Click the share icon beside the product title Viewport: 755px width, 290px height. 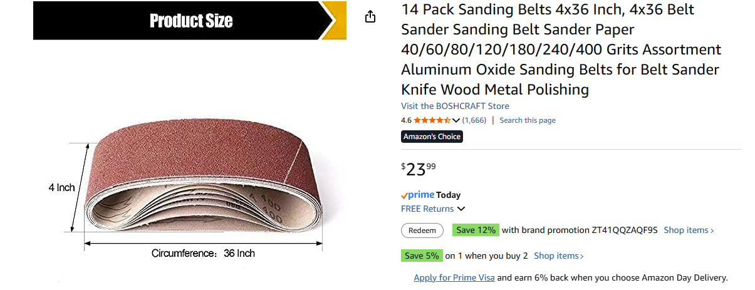[x=370, y=17]
